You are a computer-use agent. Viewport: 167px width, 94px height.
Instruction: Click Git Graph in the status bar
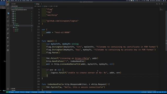(x=28, y=92)
